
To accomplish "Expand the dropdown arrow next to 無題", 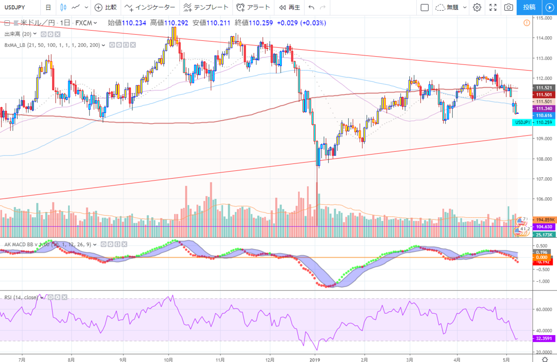I will 465,7.
